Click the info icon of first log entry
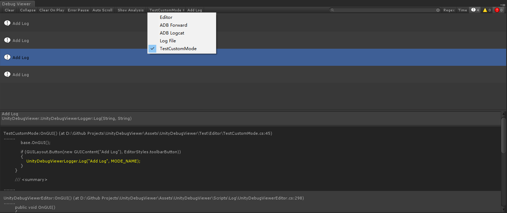Screen dimensions: 507x213 click(x=7, y=23)
